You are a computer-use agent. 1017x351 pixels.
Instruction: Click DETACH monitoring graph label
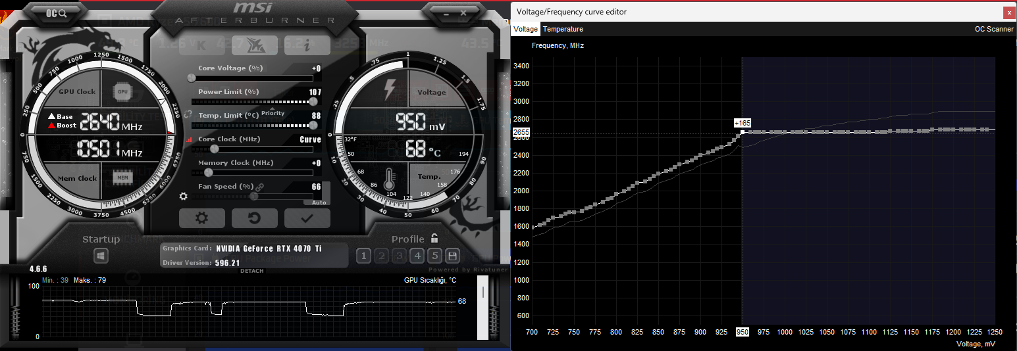[x=252, y=271]
